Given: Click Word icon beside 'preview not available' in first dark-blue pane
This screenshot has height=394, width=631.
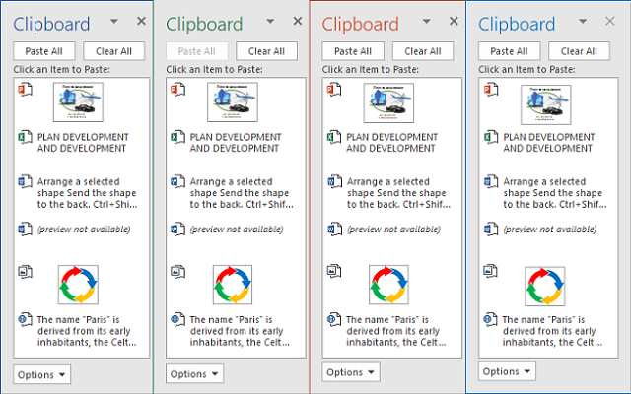Looking at the screenshot, I should (x=25, y=230).
